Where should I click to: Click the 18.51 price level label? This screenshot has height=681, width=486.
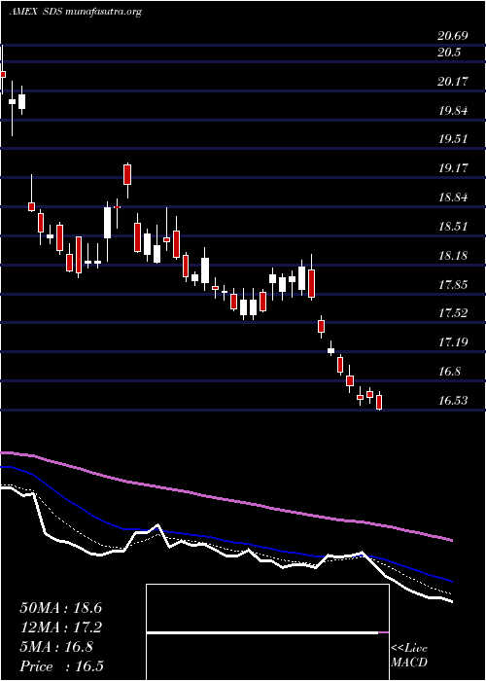pos(453,227)
